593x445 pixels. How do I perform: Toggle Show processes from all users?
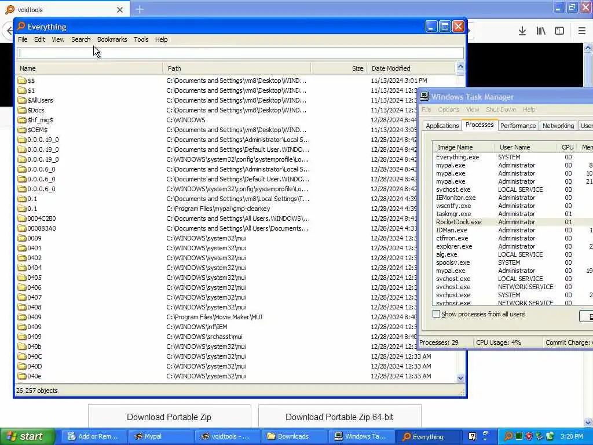pos(436,313)
